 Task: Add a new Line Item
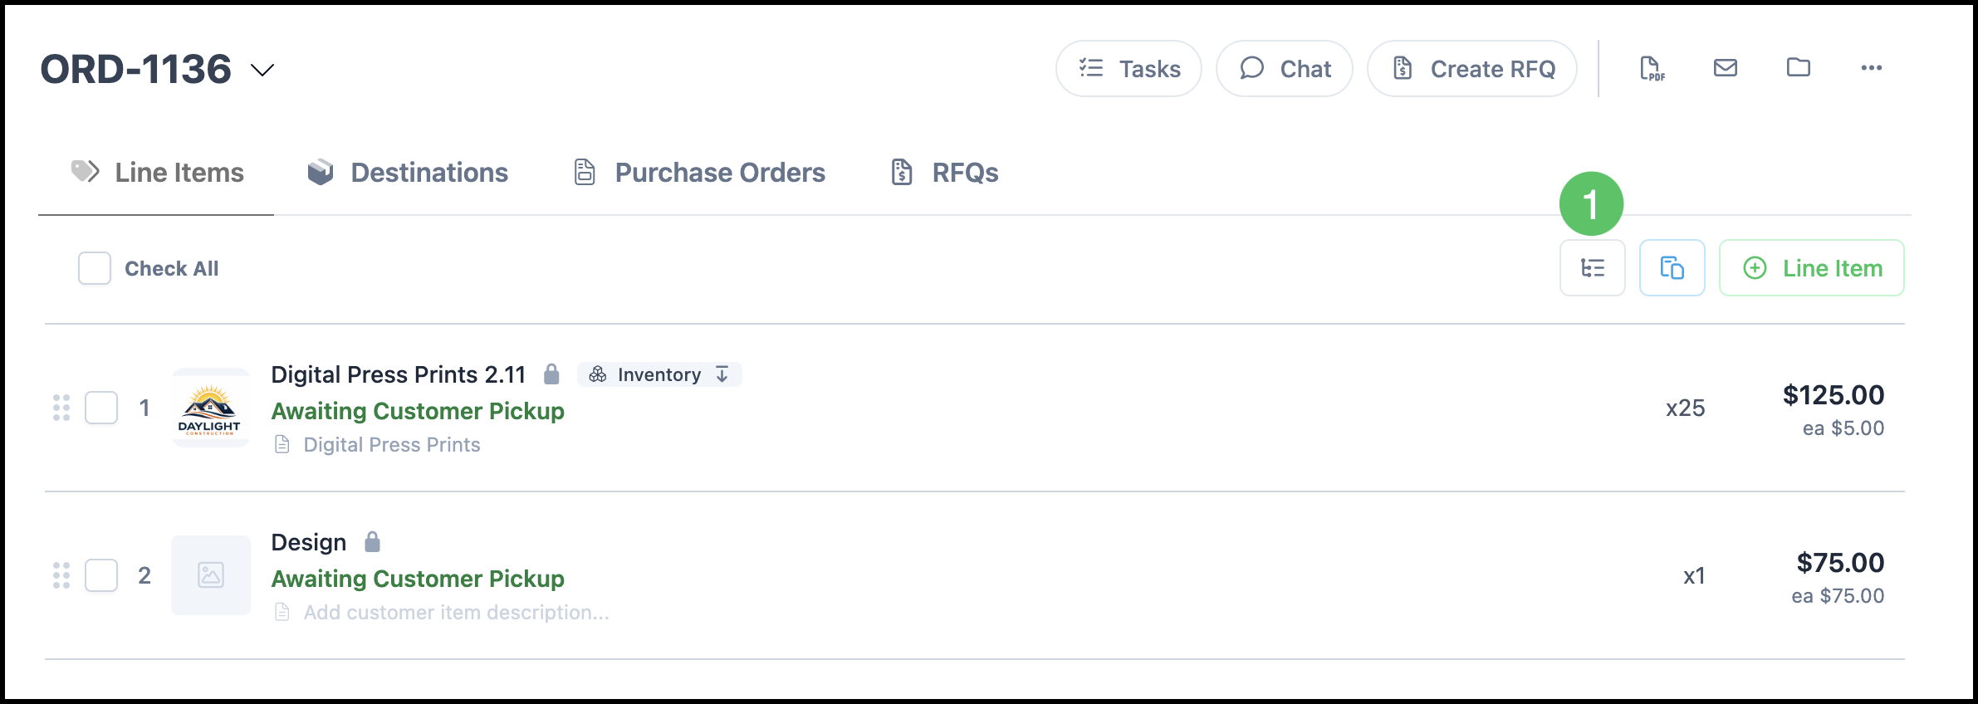coord(1811,268)
